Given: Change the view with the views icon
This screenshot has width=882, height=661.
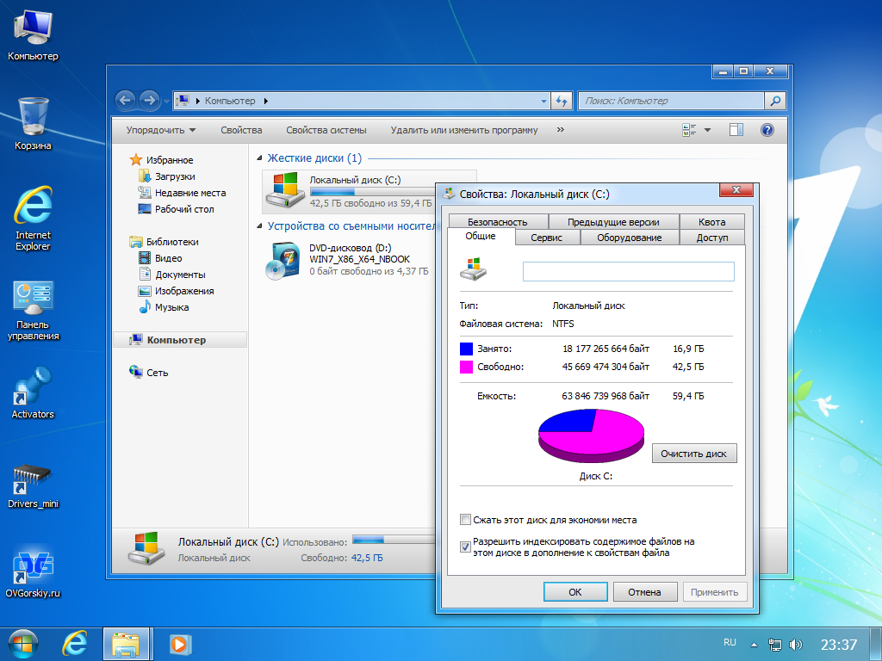Looking at the screenshot, I should pos(689,130).
